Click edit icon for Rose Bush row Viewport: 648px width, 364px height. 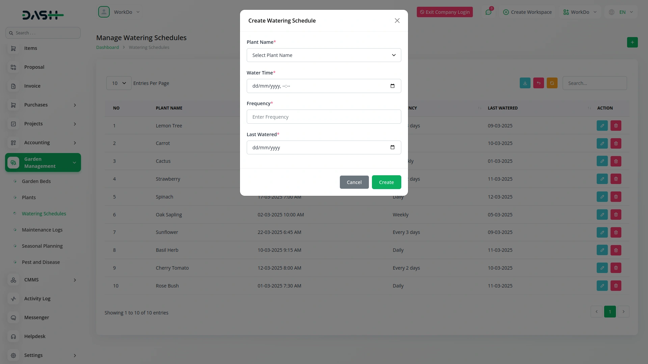pos(602,286)
